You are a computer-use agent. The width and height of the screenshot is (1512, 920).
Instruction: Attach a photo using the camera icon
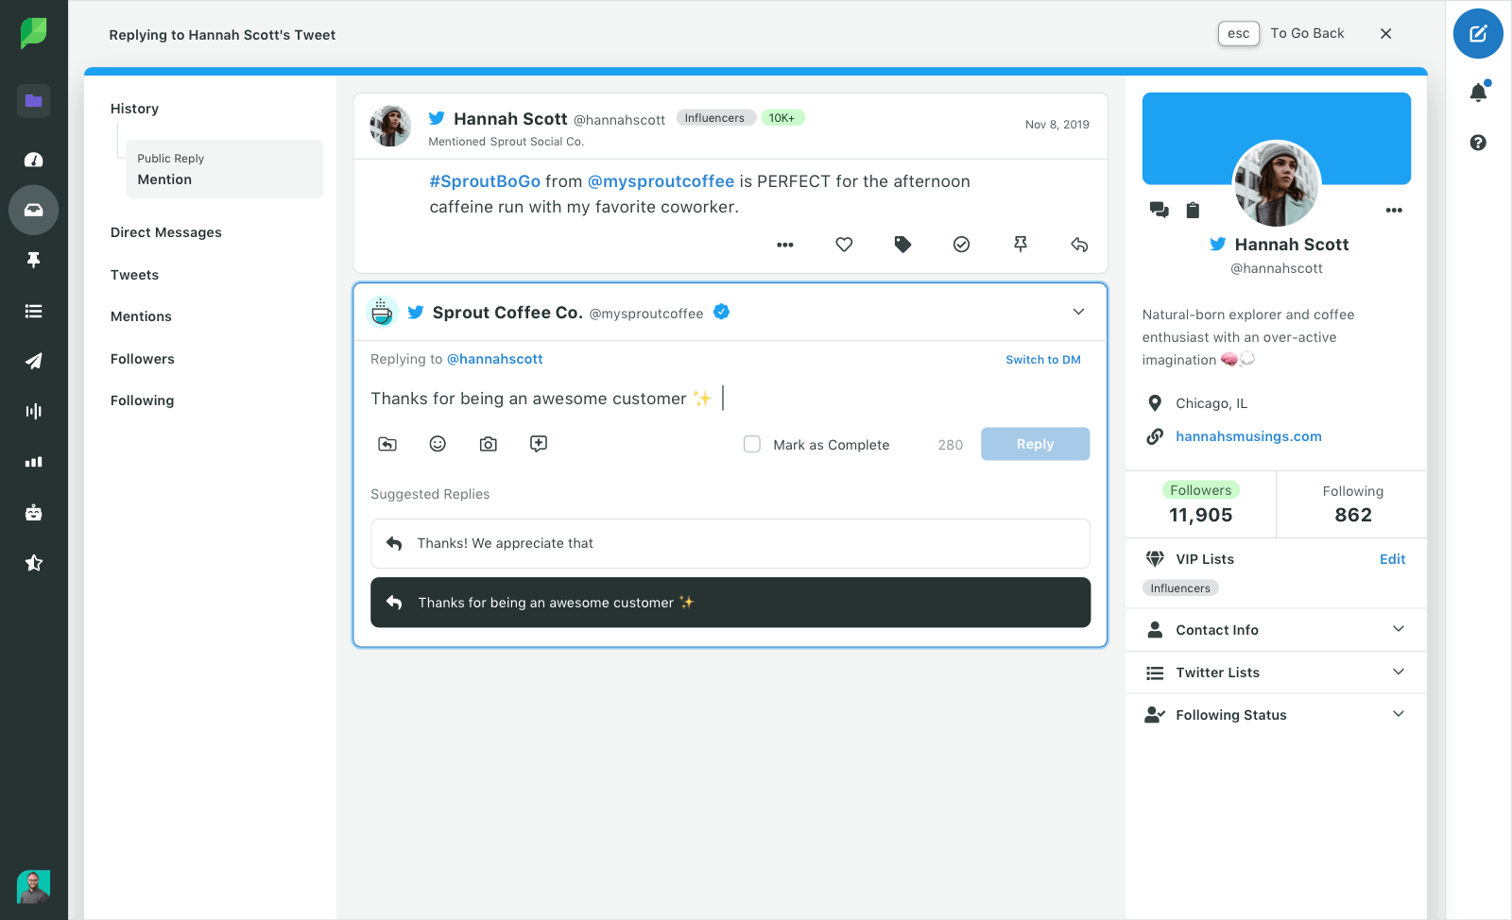(489, 443)
